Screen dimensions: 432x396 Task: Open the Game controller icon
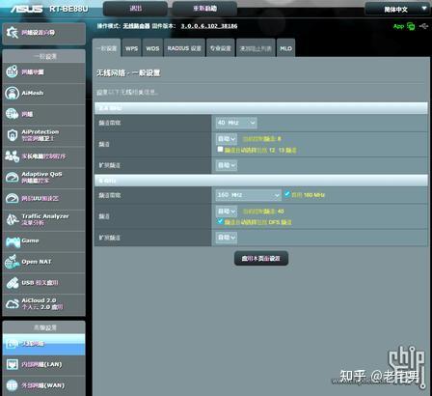(x=13, y=241)
